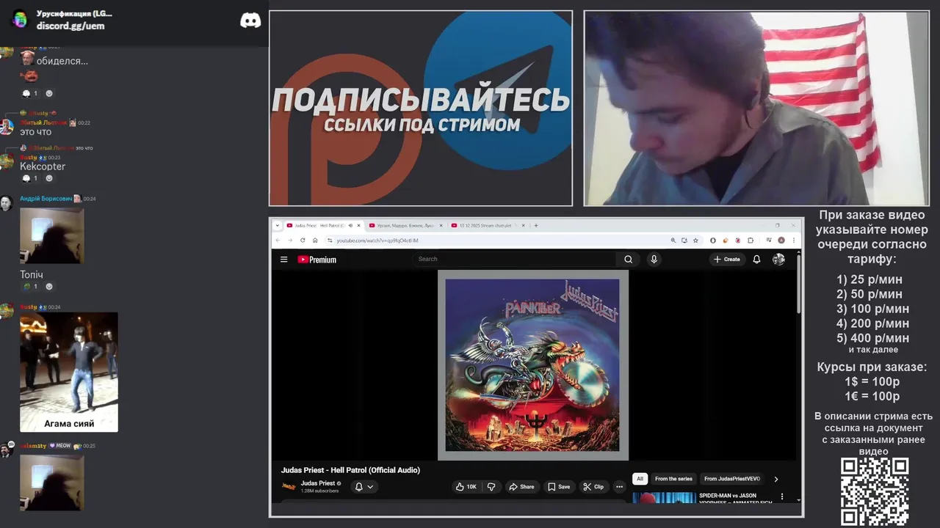Start voice search with microphone icon
Screen dimensions: 940x528
pos(654,259)
